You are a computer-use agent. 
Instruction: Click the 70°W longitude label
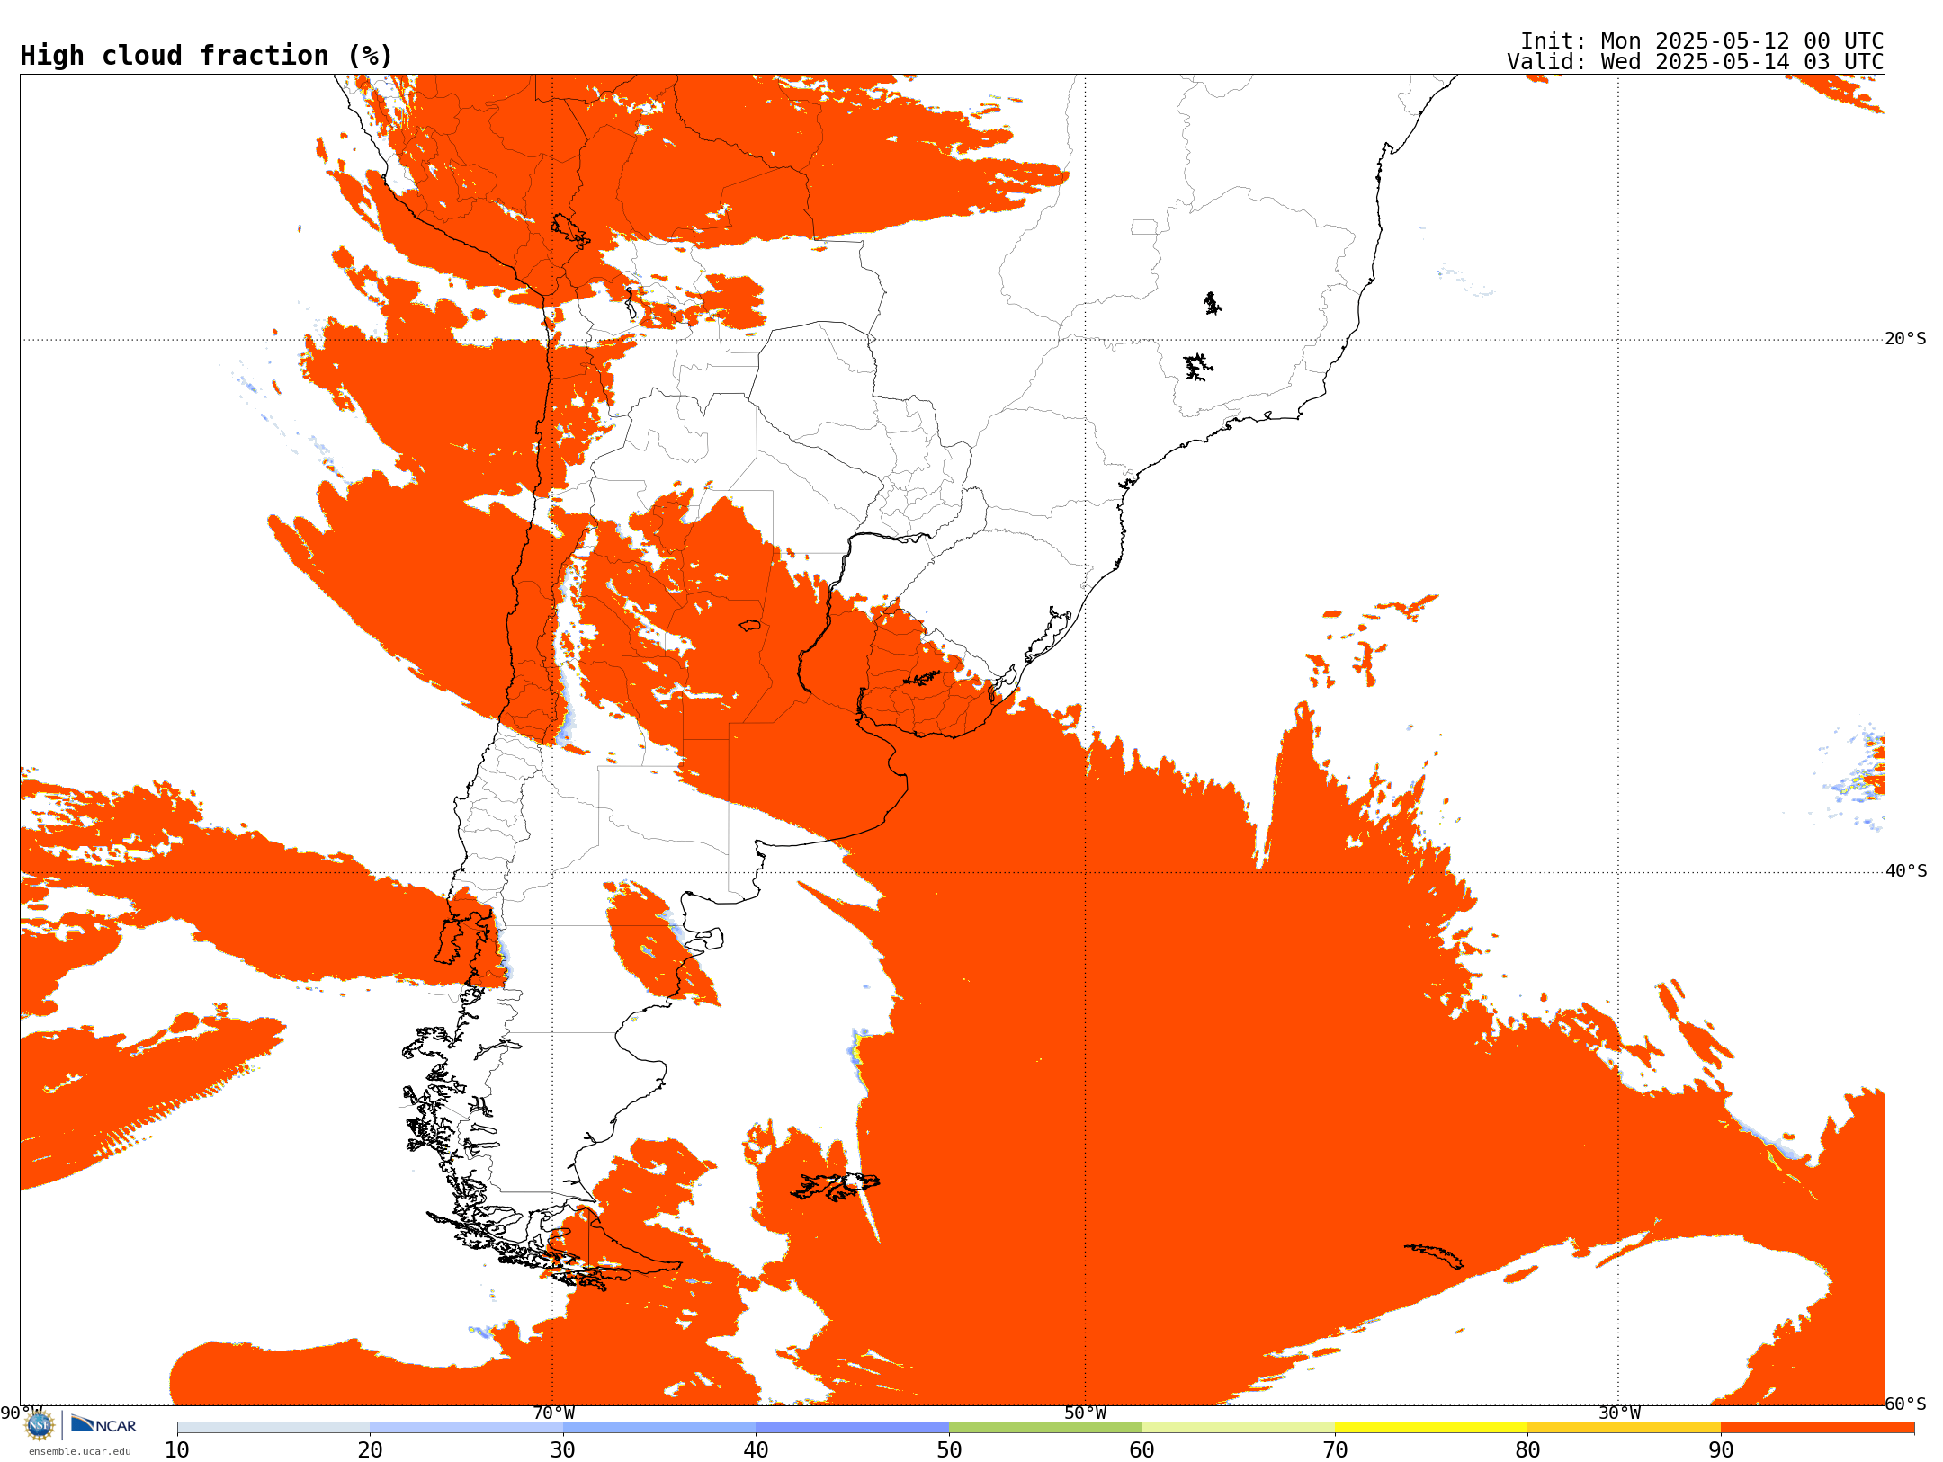(553, 1413)
